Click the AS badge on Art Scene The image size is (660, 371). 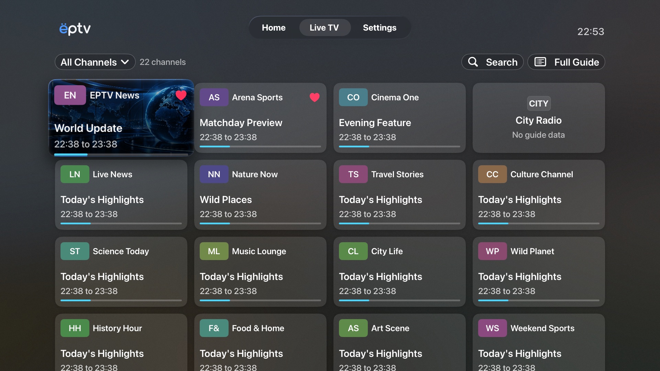pyautogui.click(x=353, y=328)
